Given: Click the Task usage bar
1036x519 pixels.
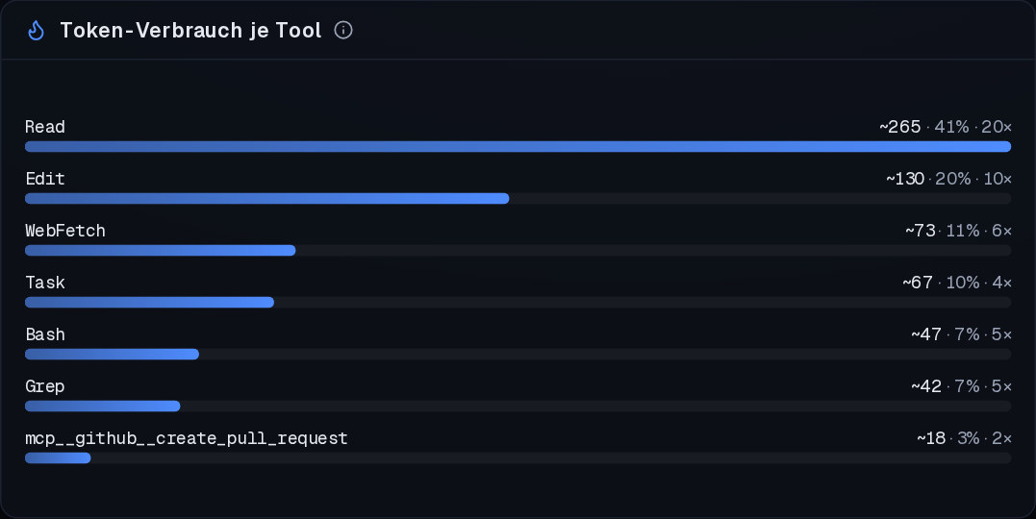Looking at the screenshot, I should [518, 303].
